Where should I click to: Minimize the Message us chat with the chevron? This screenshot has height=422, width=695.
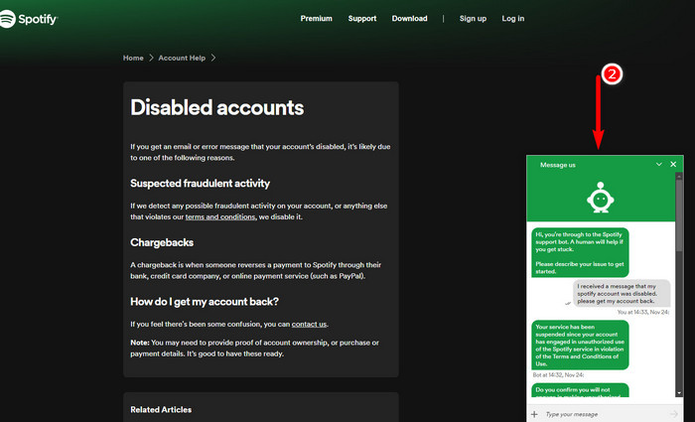coord(659,165)
